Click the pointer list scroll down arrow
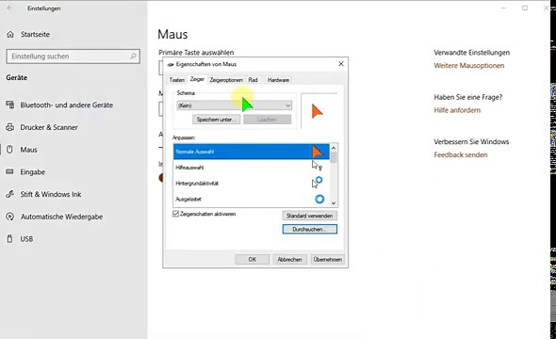556x339 pixels. coord(334,203)
